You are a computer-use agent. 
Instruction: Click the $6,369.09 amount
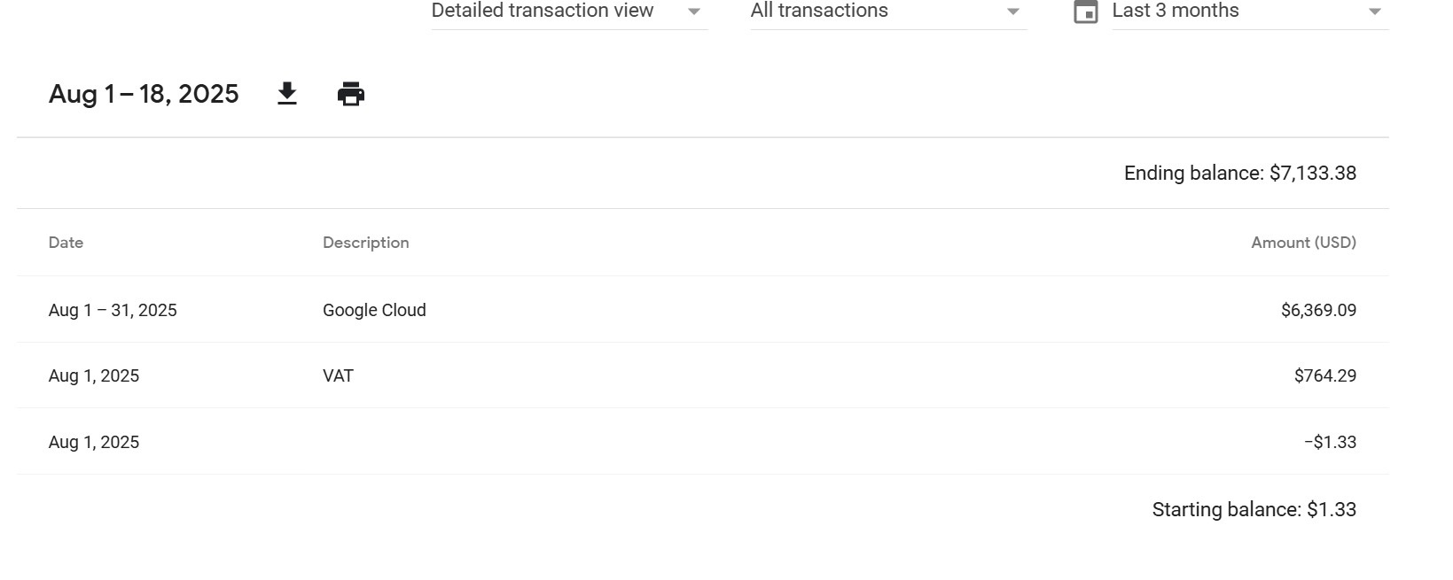tap(1318, 310)
